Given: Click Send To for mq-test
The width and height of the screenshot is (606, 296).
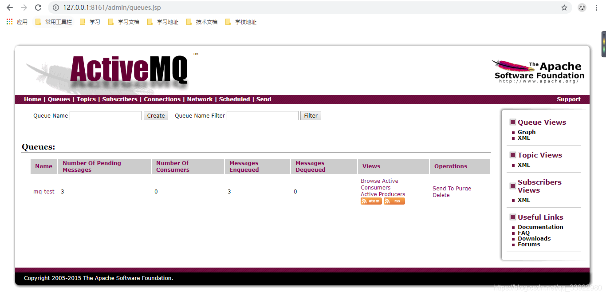Looking at the screenshot, I should coord(443,189).
